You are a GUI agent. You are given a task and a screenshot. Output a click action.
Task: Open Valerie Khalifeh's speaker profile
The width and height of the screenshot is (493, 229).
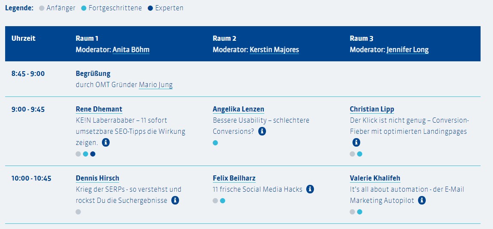375,178
